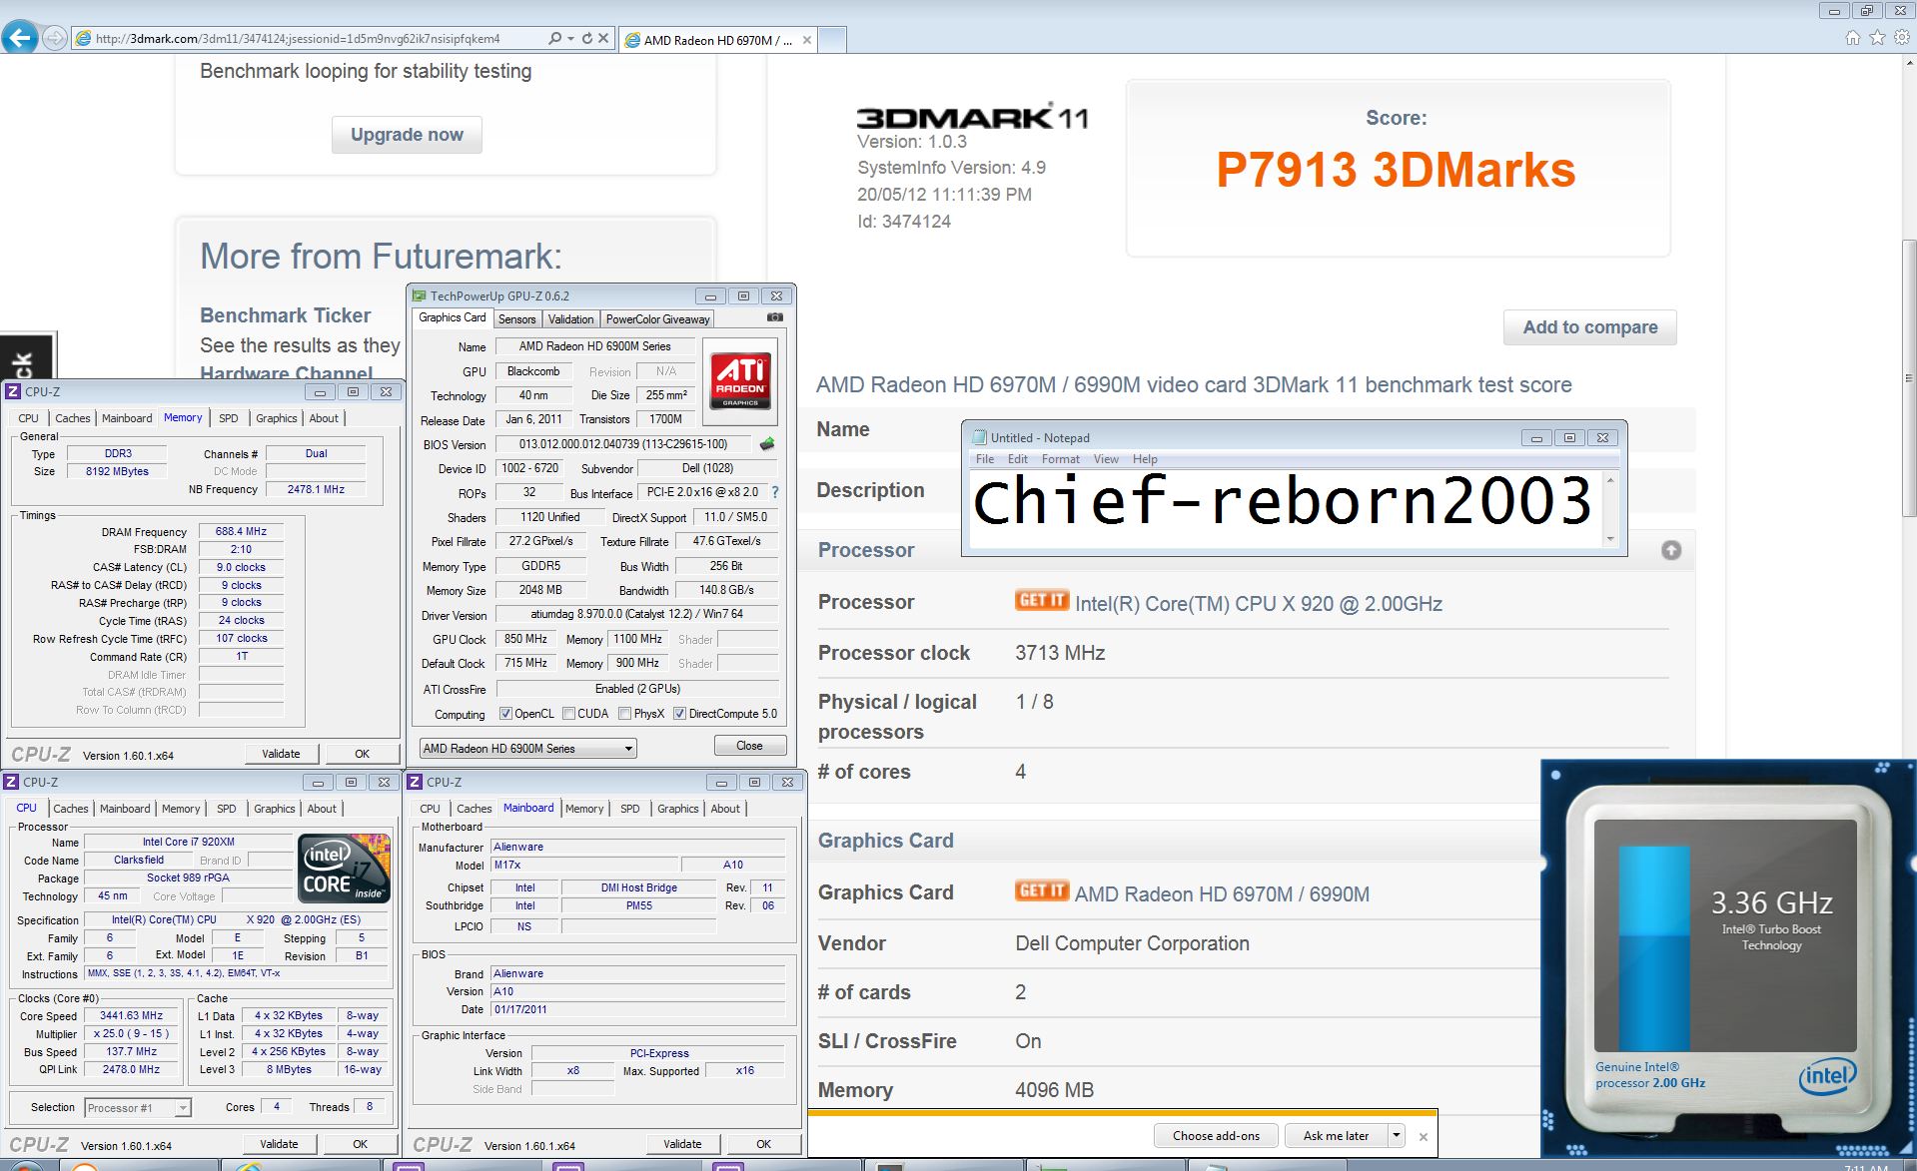
Task: Click the CPU-Z Memory window title icon
Action: (13, 391)
